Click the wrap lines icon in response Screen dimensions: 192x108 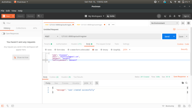97,83
